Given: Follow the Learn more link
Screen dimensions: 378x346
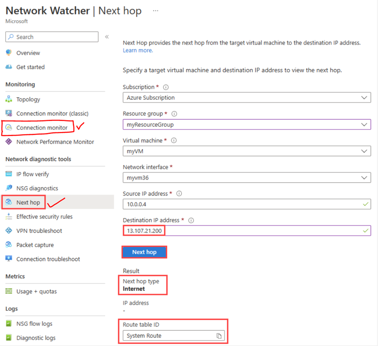Looking at the screenshot, I should pyautogui.click(x=138, y=50).
